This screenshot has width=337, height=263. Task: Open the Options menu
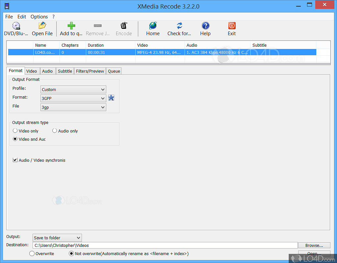tap(39, 16)
